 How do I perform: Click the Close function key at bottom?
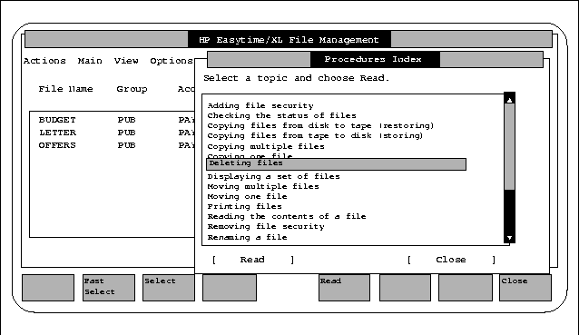[x=525, y=288]
